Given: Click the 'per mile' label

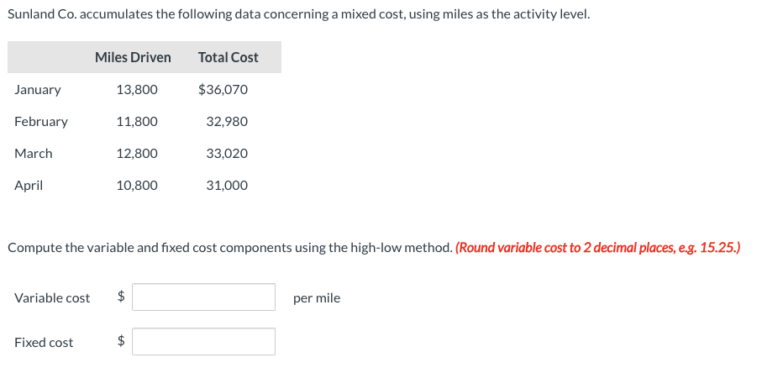Looking at the screenshot, I should 317,298.
